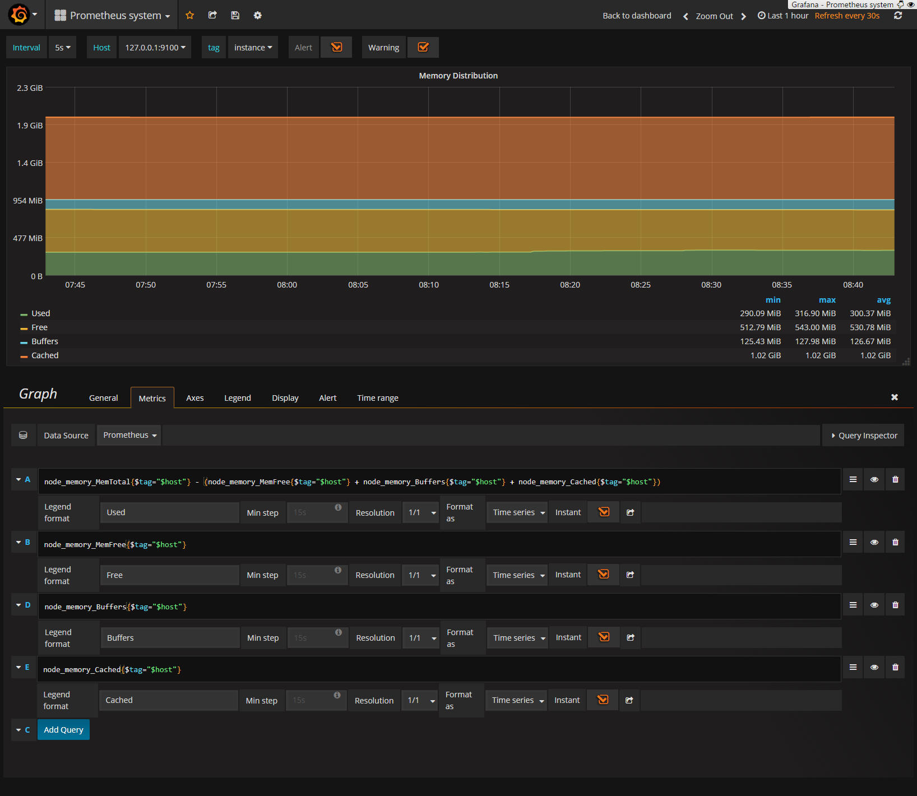Open the Interval 5s dropdown
917x796 pixels.
pos(62,48)
